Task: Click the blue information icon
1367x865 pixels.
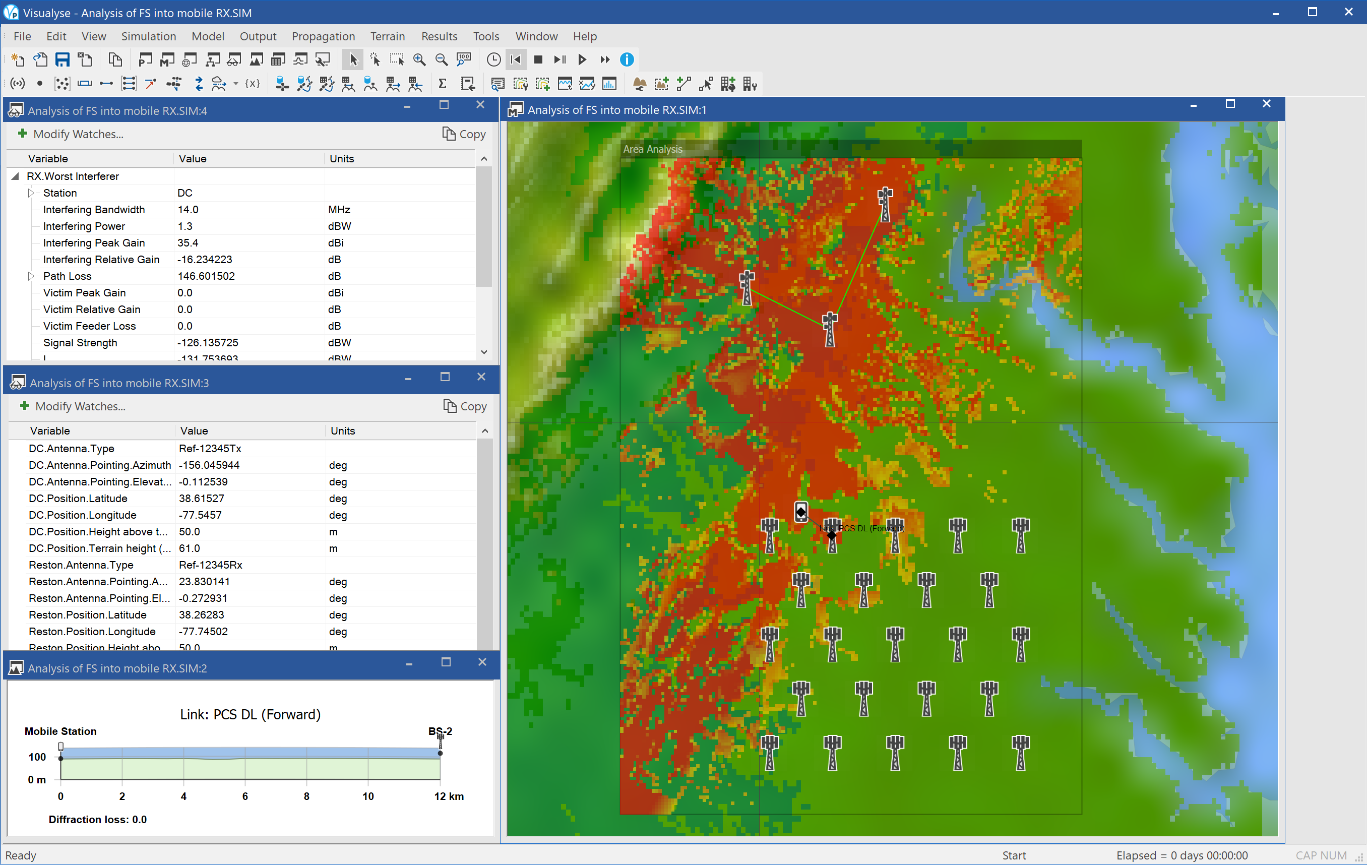Action: (627, 59)
